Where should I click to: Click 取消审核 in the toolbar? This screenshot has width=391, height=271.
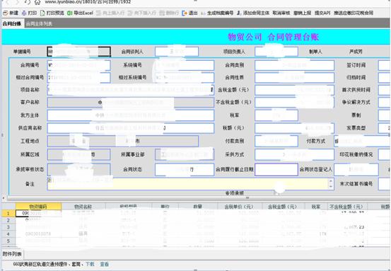coord(281,13)
